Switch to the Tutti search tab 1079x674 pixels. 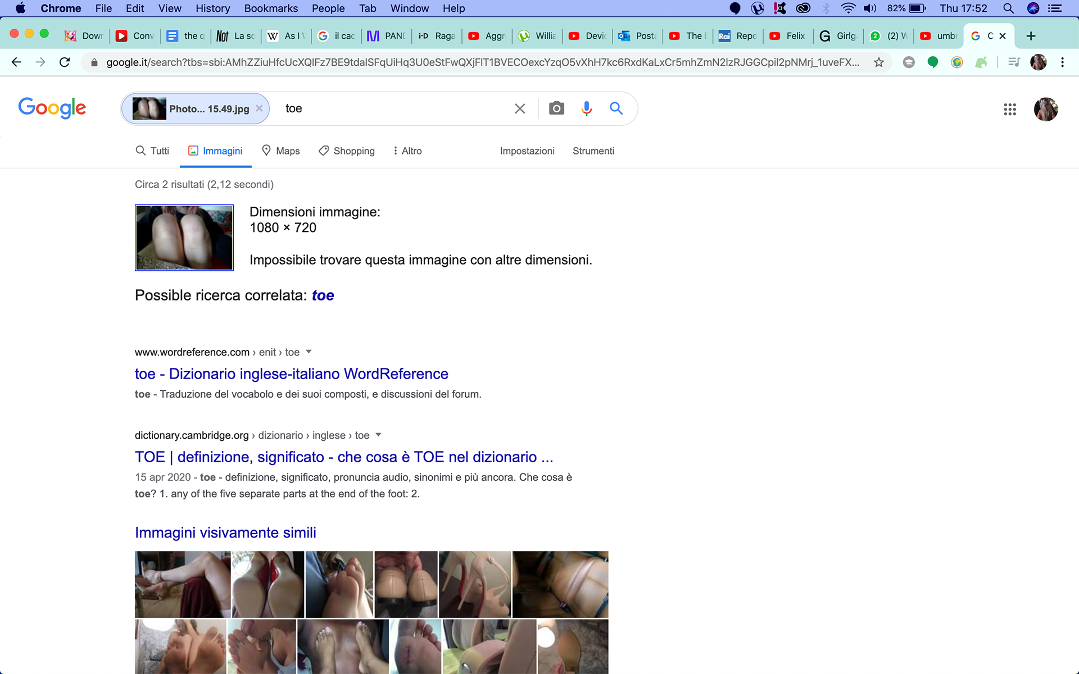click(152, 151)
